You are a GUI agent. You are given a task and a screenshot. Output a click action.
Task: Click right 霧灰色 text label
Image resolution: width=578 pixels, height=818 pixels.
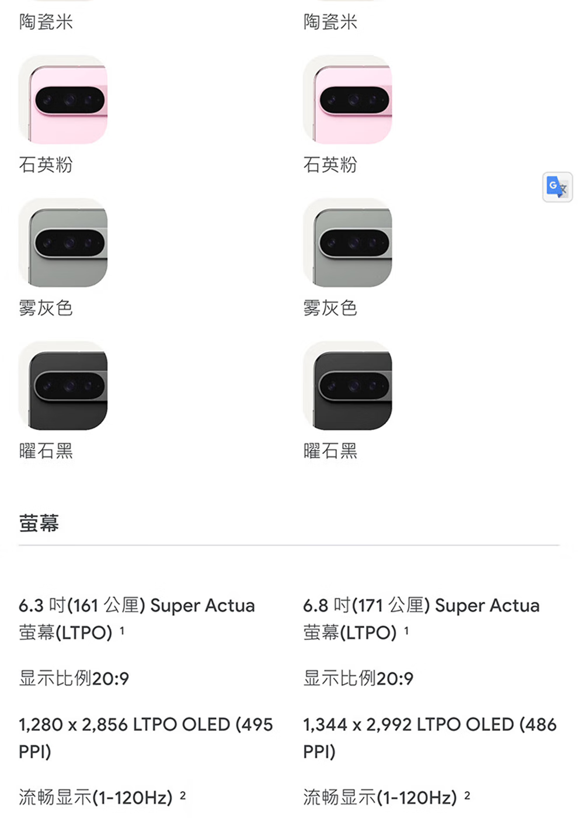point(330,308)
